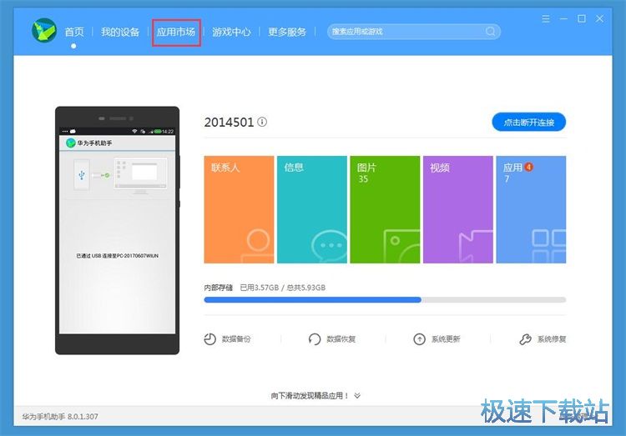
Task: Select 数据恢复 data restore label
Action: pyautogui.click(x=341, y=339)
